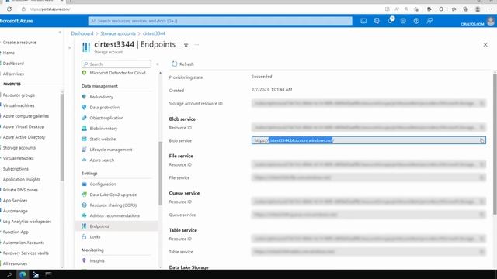Image resolution: width=497 pixels, height=279 pixels.
Task: Click the resource menu Search field
Action: coord(116,64)
